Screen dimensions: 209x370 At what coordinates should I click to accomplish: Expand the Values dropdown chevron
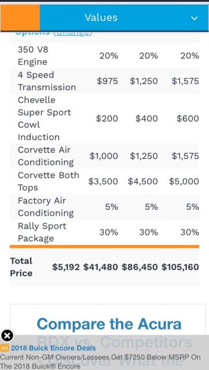click(x=195, y=18)
